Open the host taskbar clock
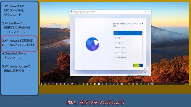Image resolution: width=191 pixels, height=107 pixels. (187, 84)
